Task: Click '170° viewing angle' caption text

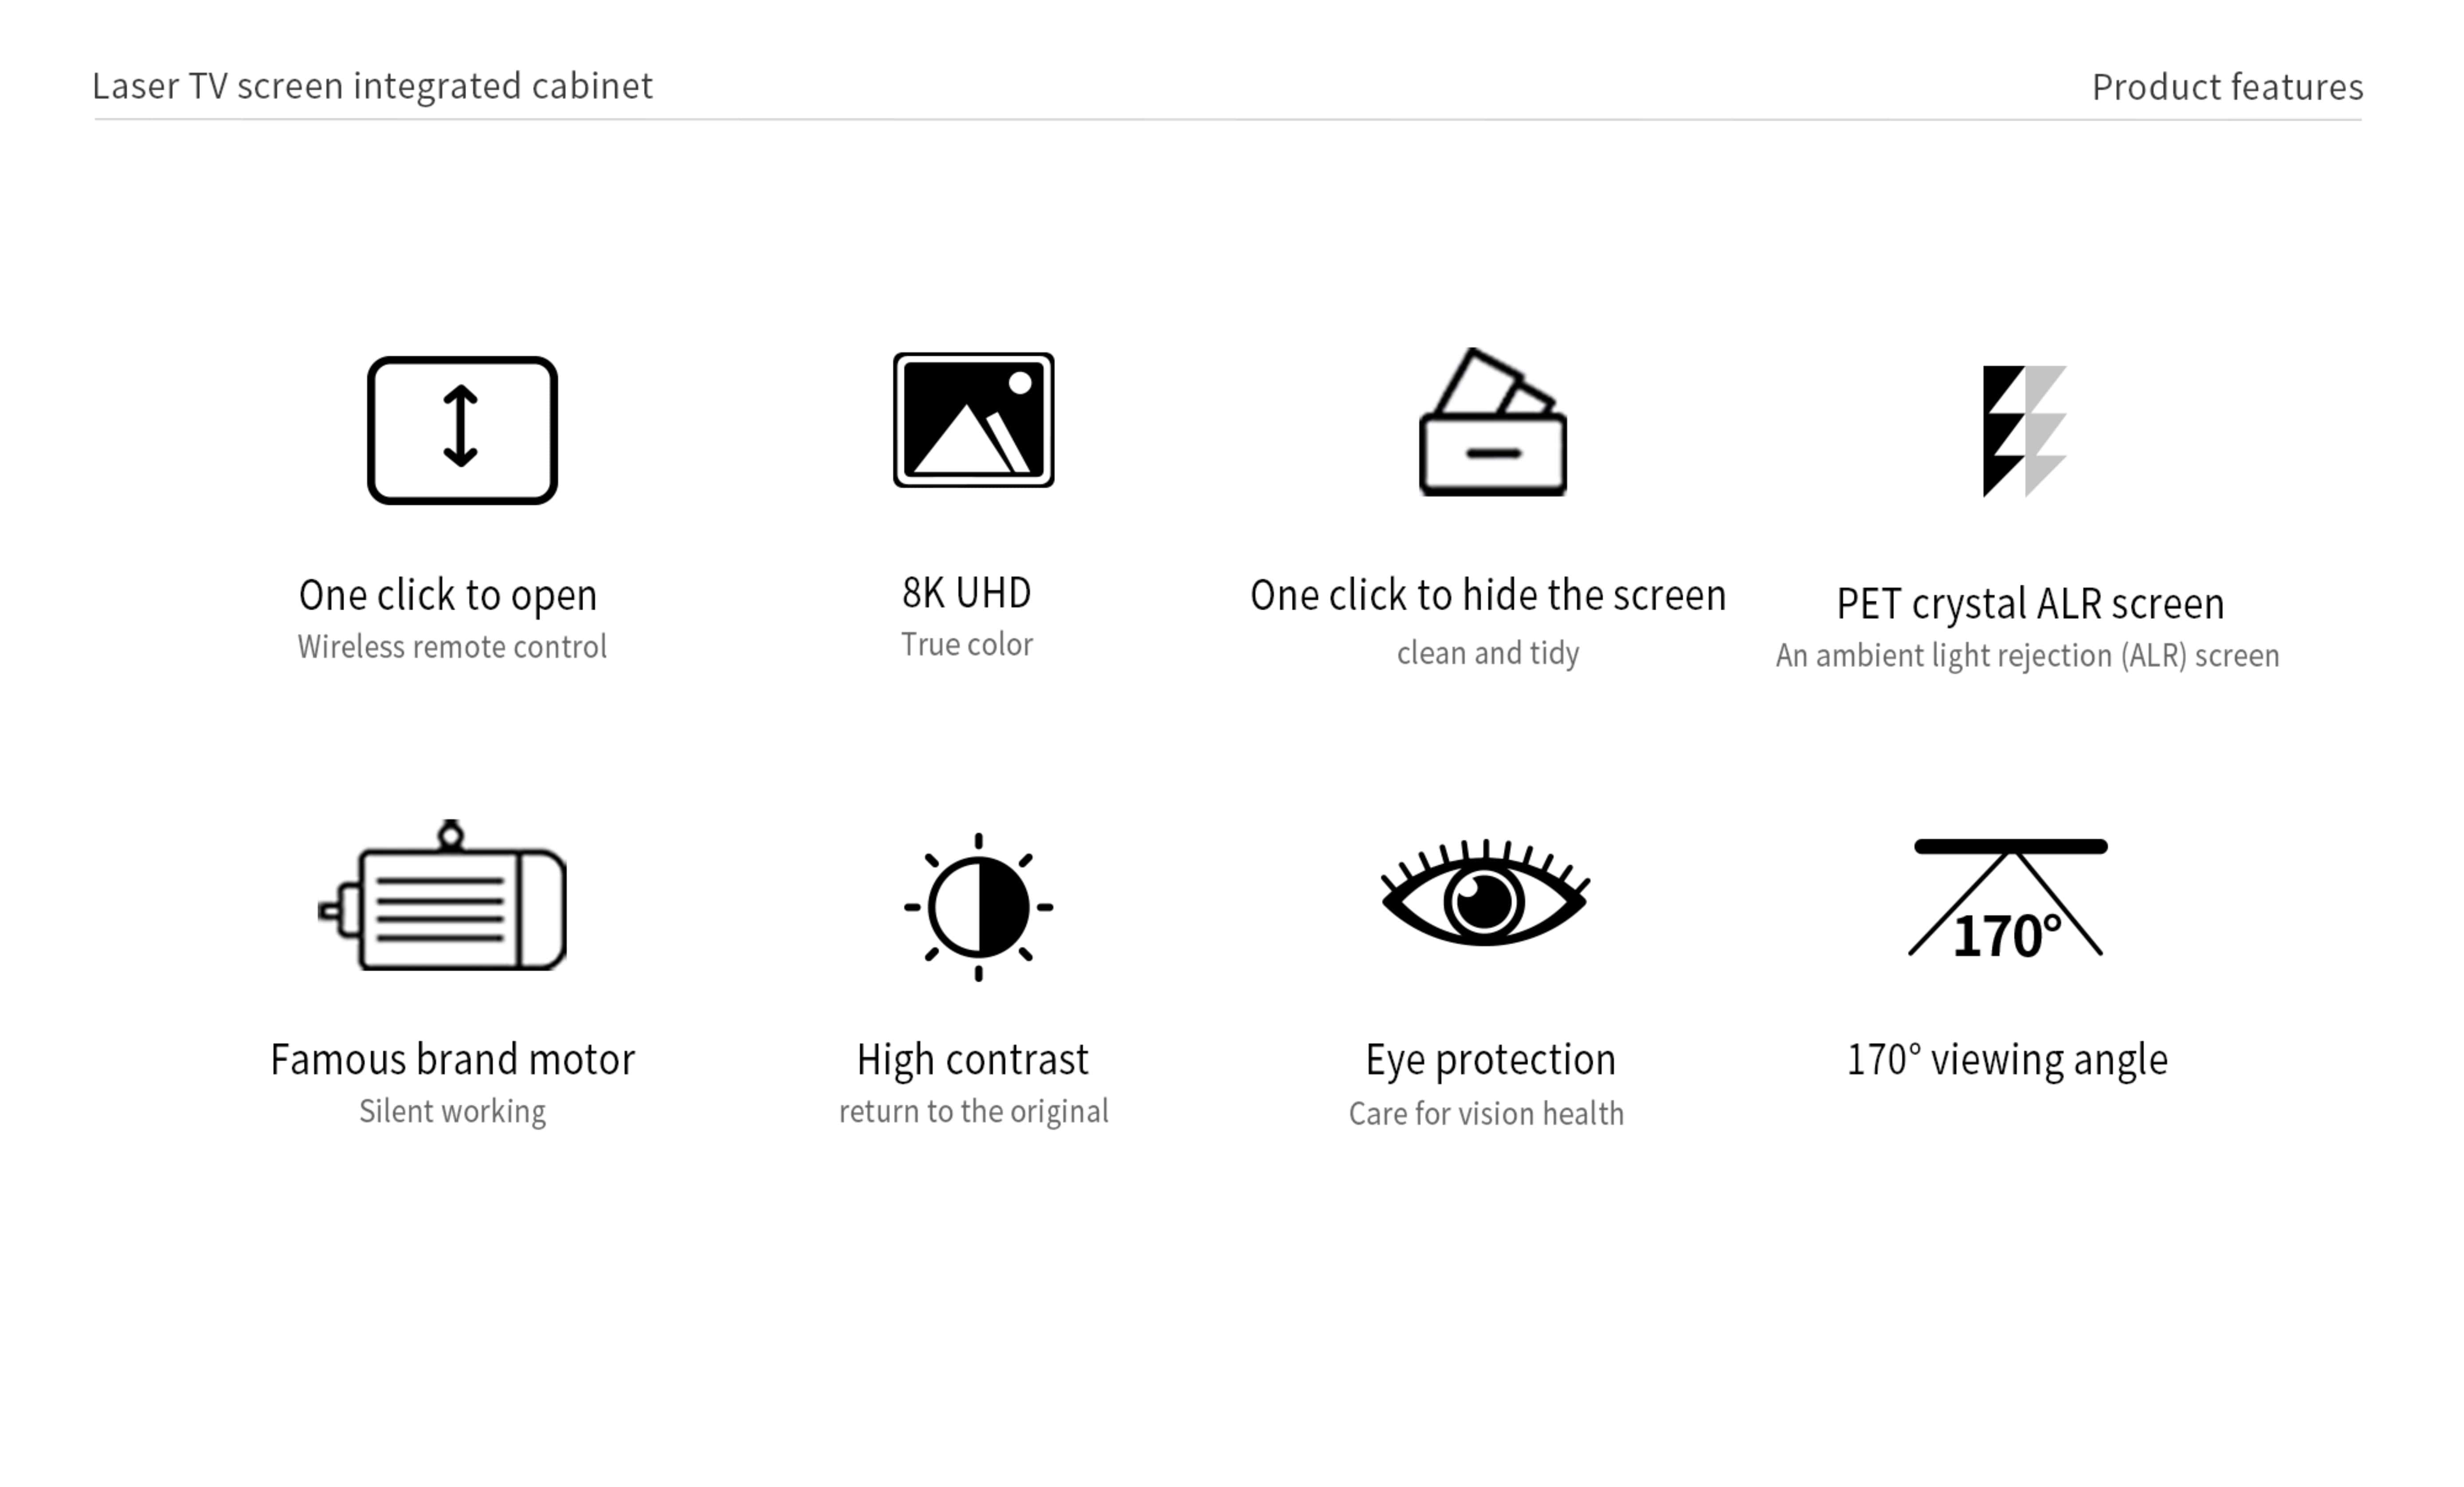Action: (2007, 1060)
